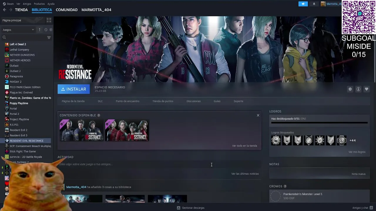Switch to the COMUNIDAD tab
376x211 pixels.
(x=67, y=10)
